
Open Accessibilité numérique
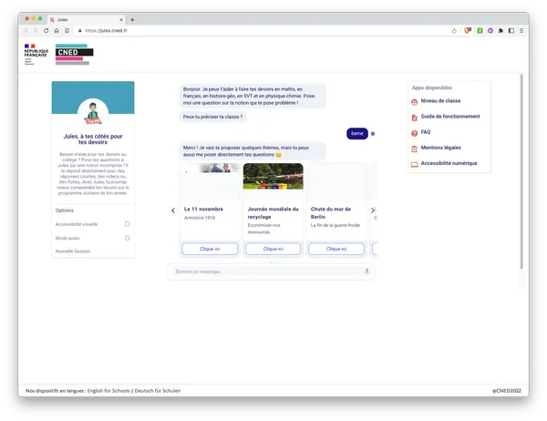(x=449, y=163)
